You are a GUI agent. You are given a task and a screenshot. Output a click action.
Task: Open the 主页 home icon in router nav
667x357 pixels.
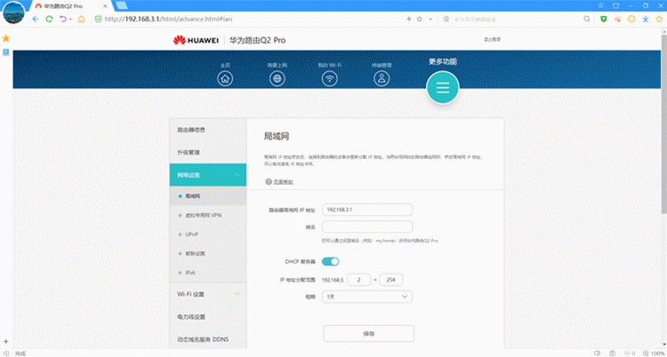coord(225,78)
